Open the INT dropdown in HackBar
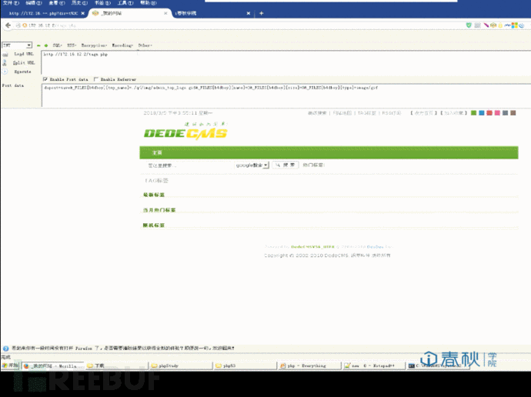The height and width of the screenshot is (397, 531). [x=17, y=45]
